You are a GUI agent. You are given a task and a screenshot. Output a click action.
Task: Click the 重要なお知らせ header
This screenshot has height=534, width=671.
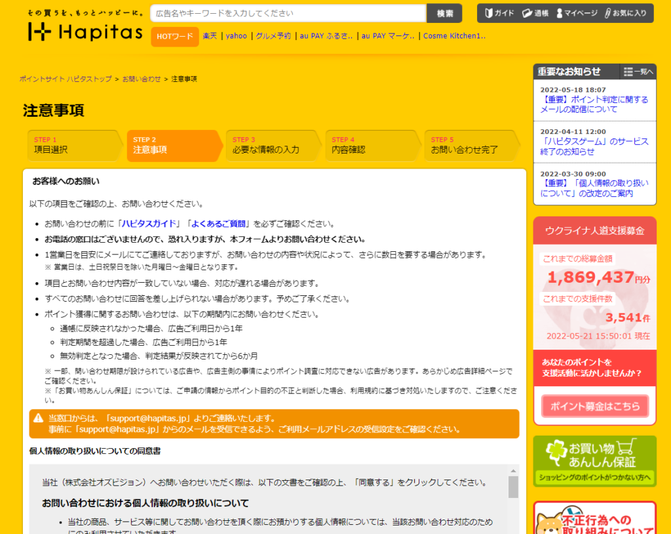click(x=569, y=72)
